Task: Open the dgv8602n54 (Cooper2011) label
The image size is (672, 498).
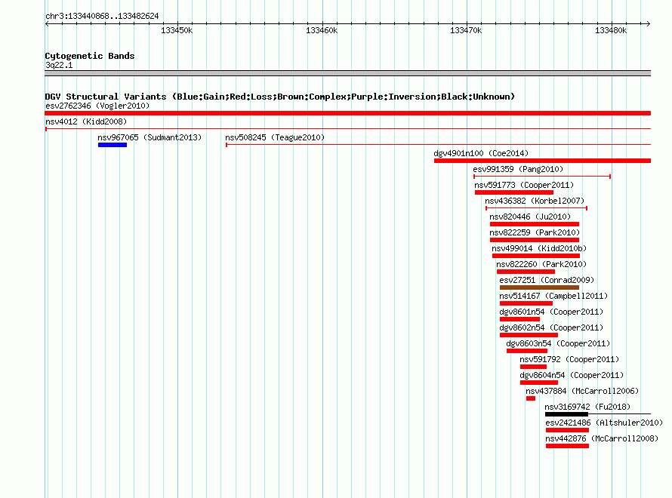Action: click(x=552, y=327)
